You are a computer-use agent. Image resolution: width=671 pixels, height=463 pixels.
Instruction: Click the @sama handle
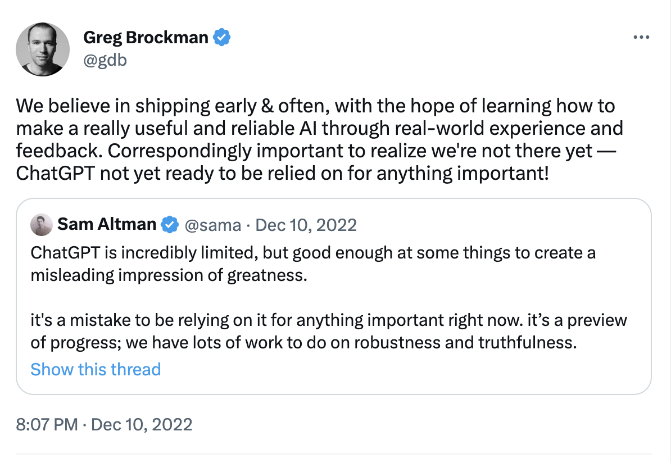(x=212, y=225)
